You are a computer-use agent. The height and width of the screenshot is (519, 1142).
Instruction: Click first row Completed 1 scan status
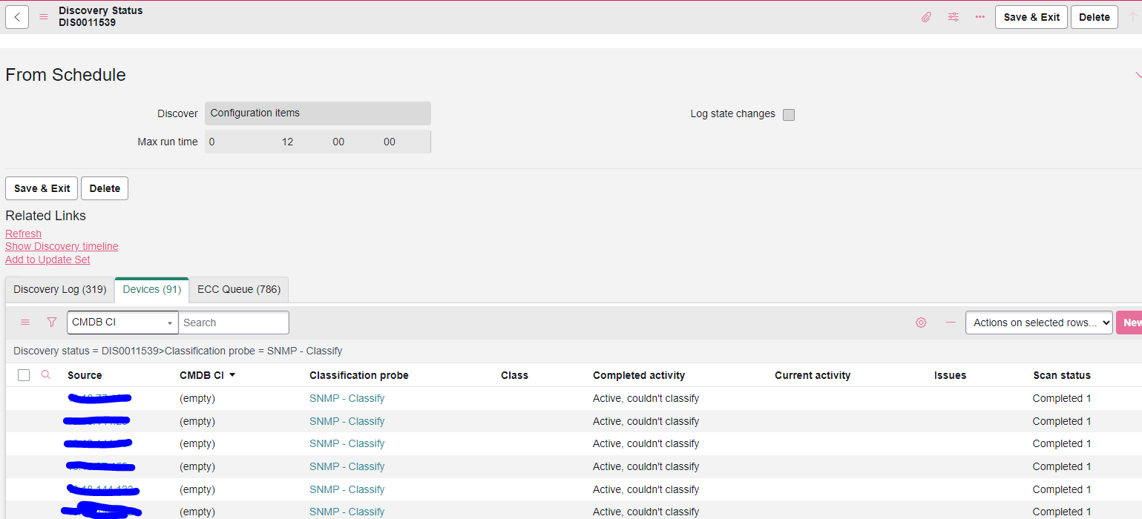pyautogui.click(x=1062, y=398)
